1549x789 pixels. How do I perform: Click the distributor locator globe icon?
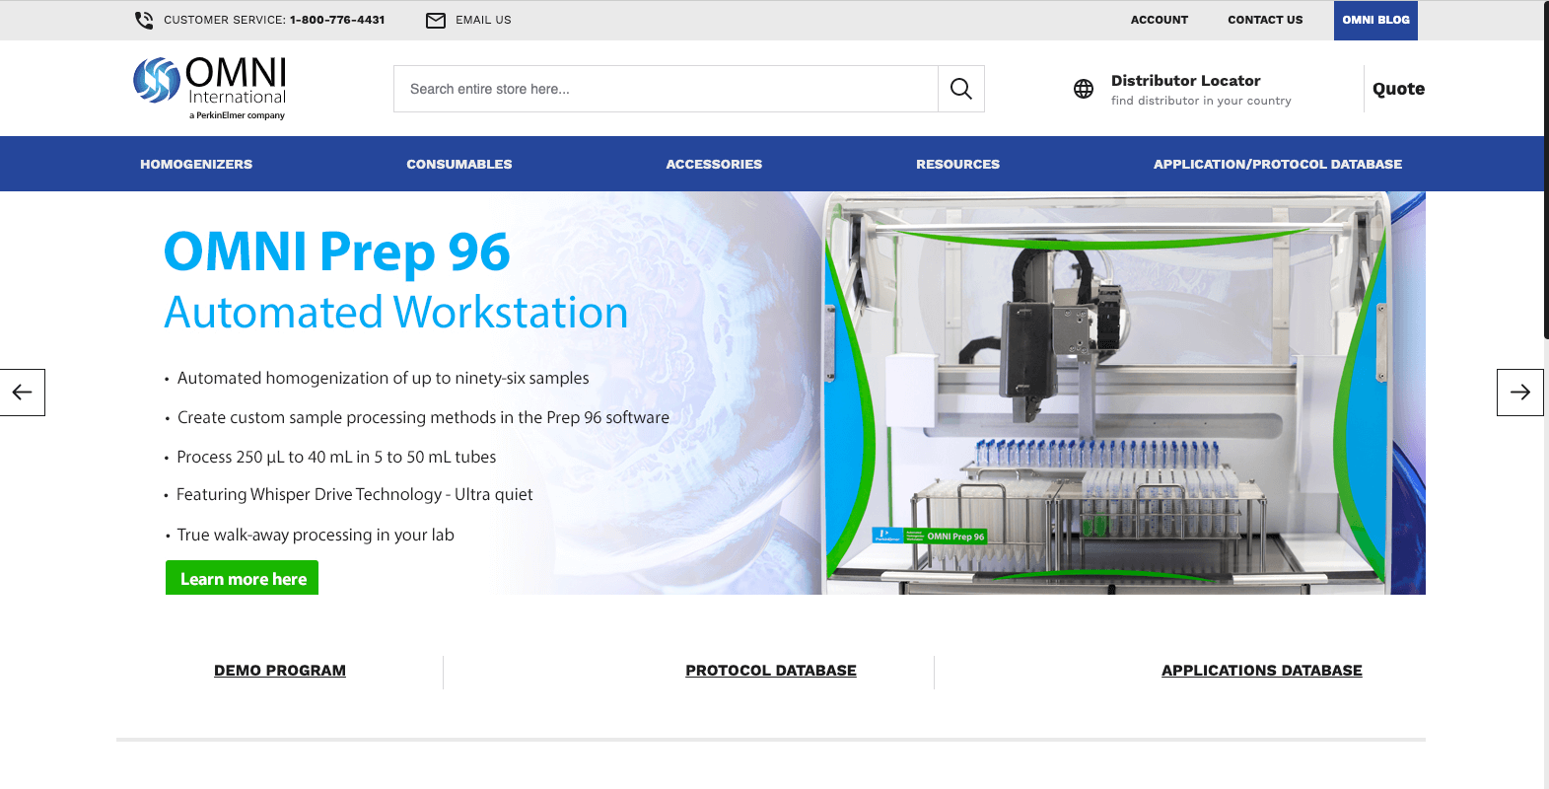pyautogui.click(x=1084, y=89)
